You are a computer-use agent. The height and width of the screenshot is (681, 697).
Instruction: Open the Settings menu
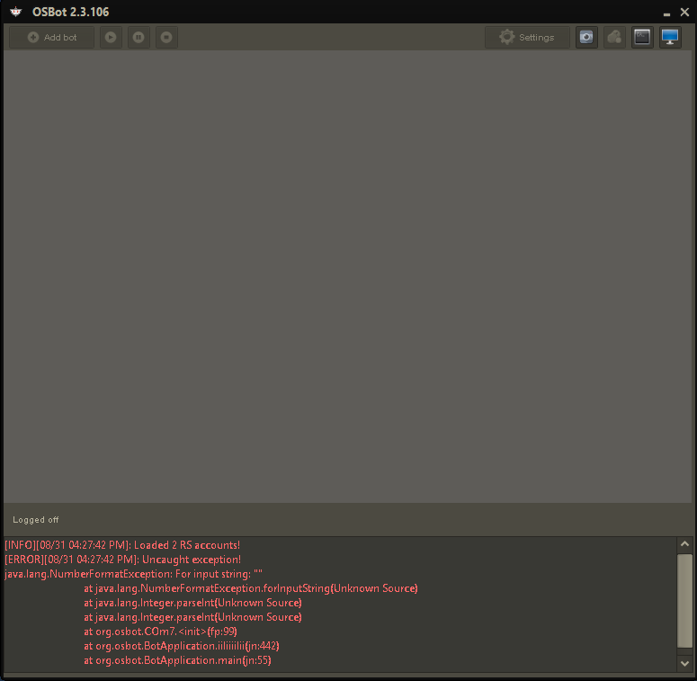(x=527, y=38)
